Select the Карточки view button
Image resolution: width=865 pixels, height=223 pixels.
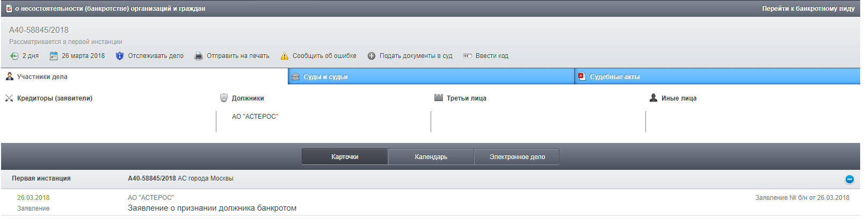tap(345, 157)
